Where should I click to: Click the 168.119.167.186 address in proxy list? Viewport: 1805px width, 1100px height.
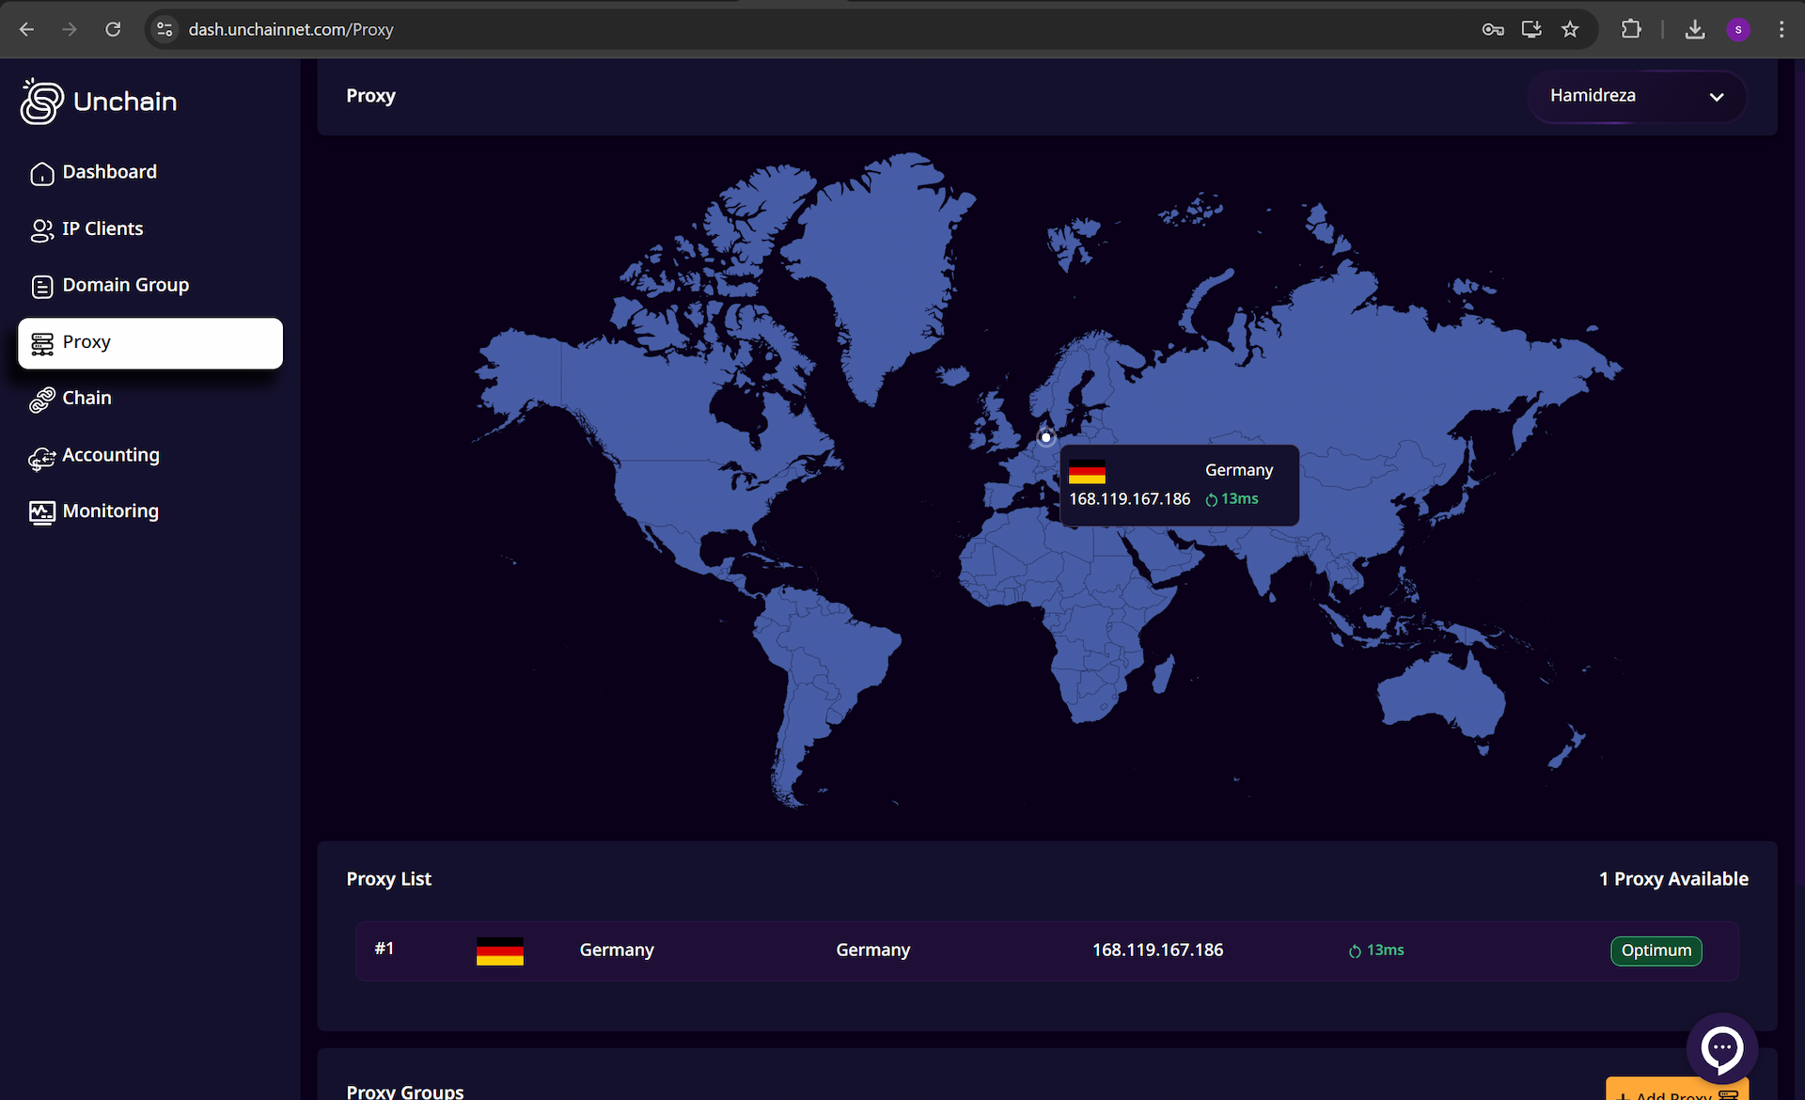click(x=1157, y=951)
